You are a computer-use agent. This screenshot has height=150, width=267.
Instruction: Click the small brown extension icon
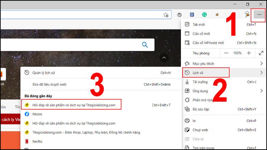[x=217, y=15]
